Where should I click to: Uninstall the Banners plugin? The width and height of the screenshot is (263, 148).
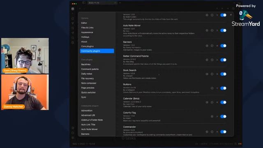point(217,46)
